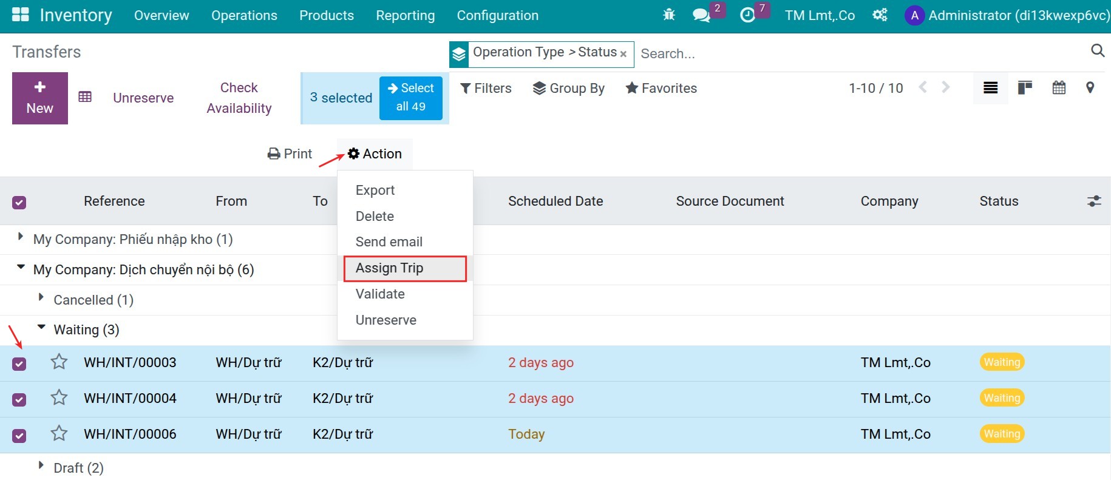Open the activities clock icon

(x=748, y=15)
